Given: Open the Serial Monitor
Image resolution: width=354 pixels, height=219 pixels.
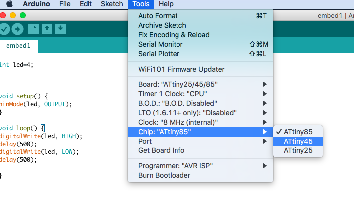Looking at the screenshot, I should 200,44.
